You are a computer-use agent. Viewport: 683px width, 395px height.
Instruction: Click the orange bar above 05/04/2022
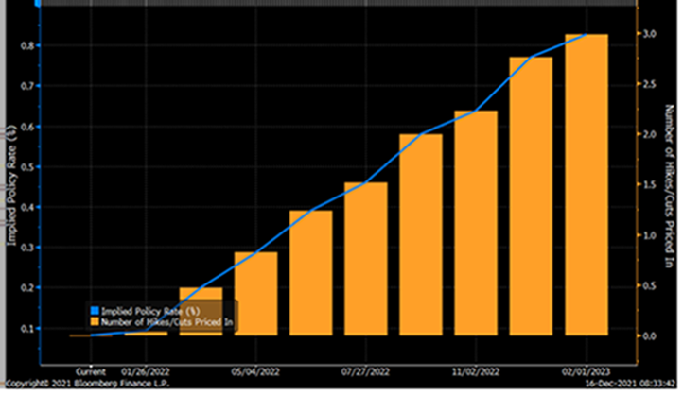coord(255,293)
